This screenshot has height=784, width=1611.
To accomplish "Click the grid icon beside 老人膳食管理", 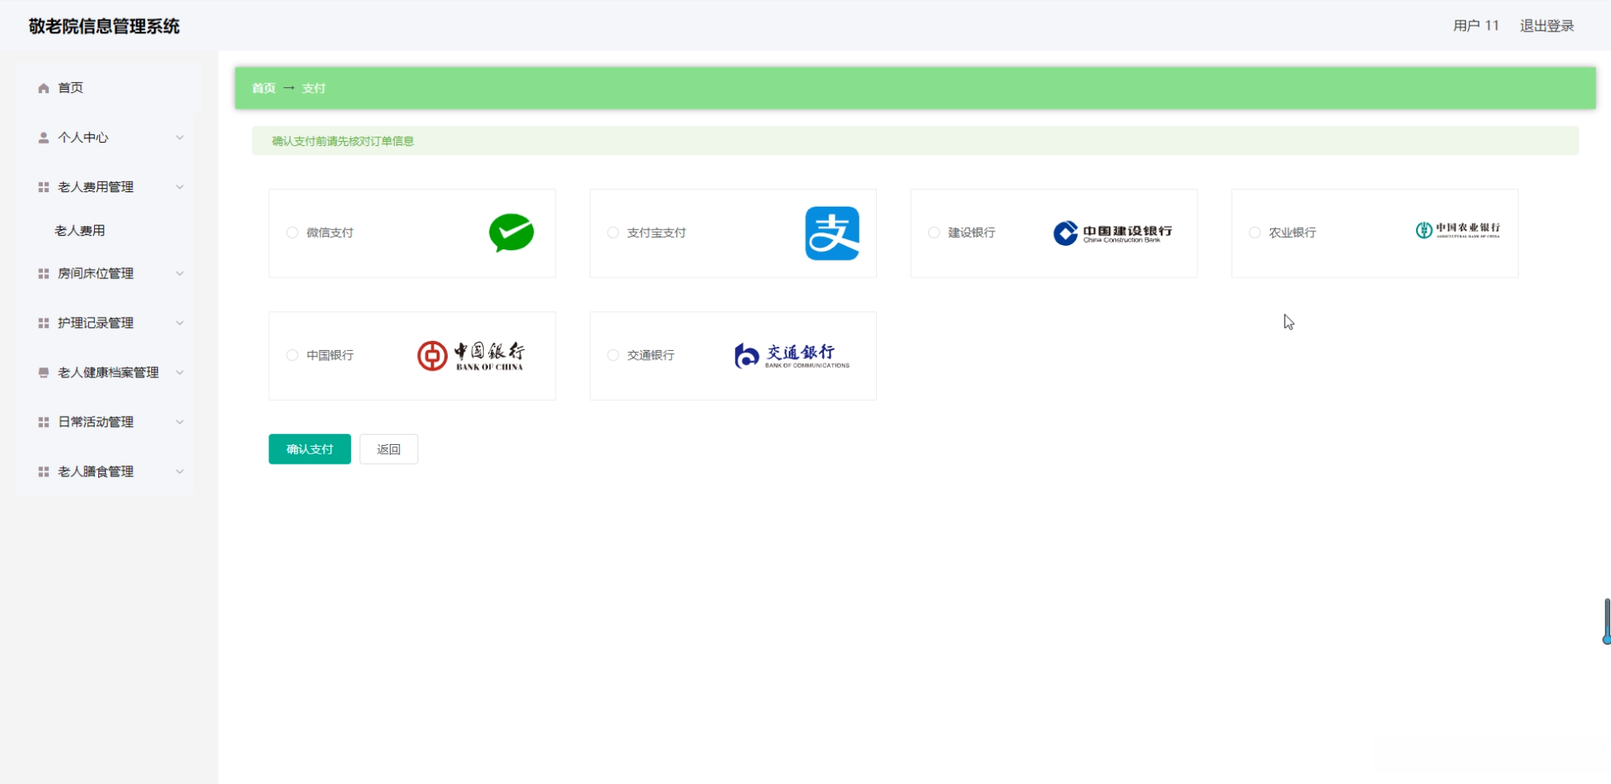I will [44, 471].
